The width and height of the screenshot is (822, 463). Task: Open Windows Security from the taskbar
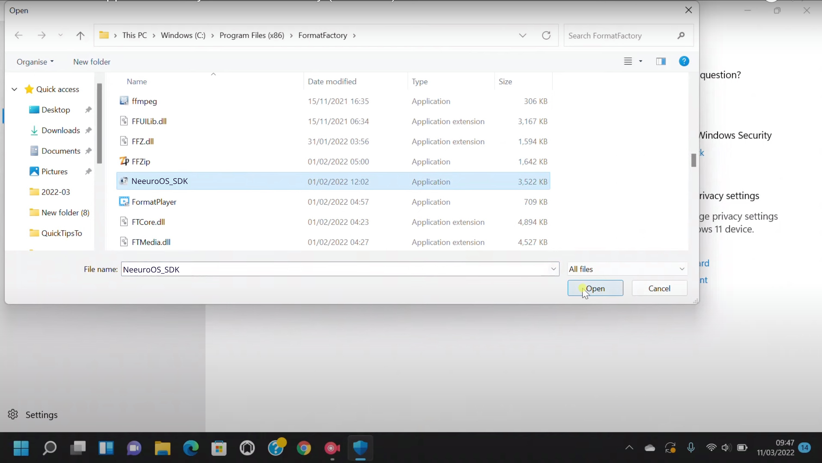click(x=360, y=448)
